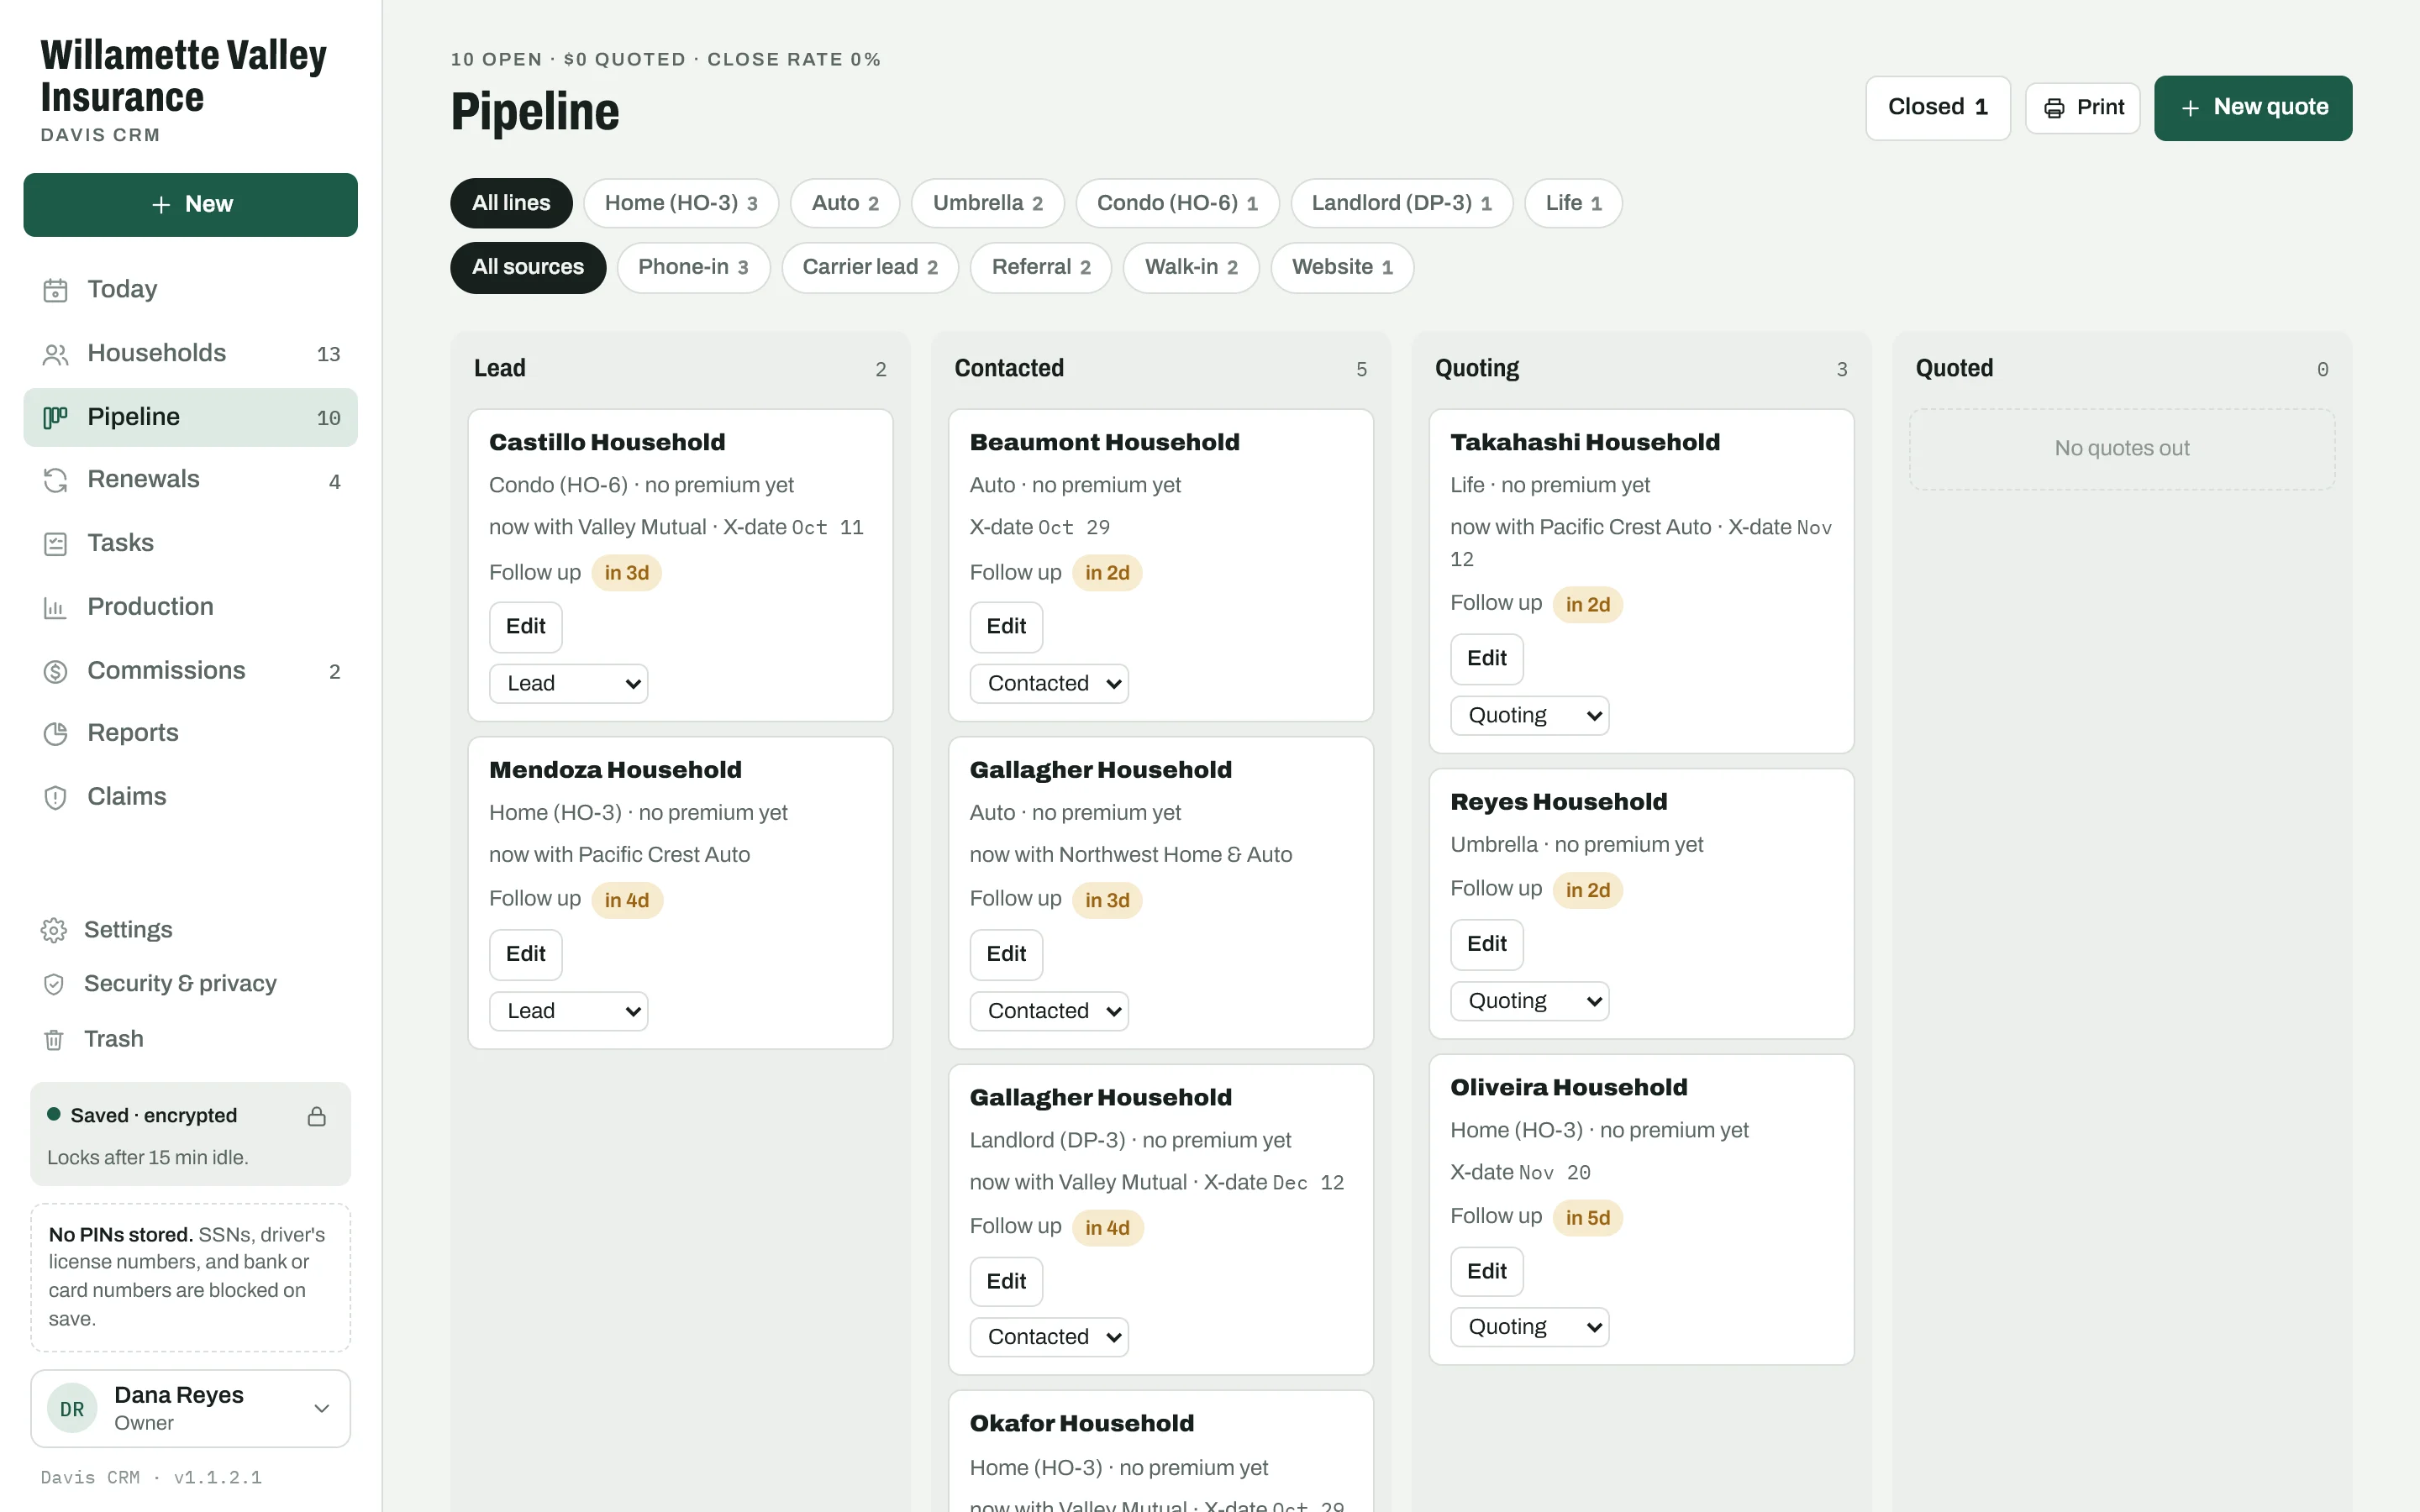Click "in 3d" badge on Castillo card

626,573
